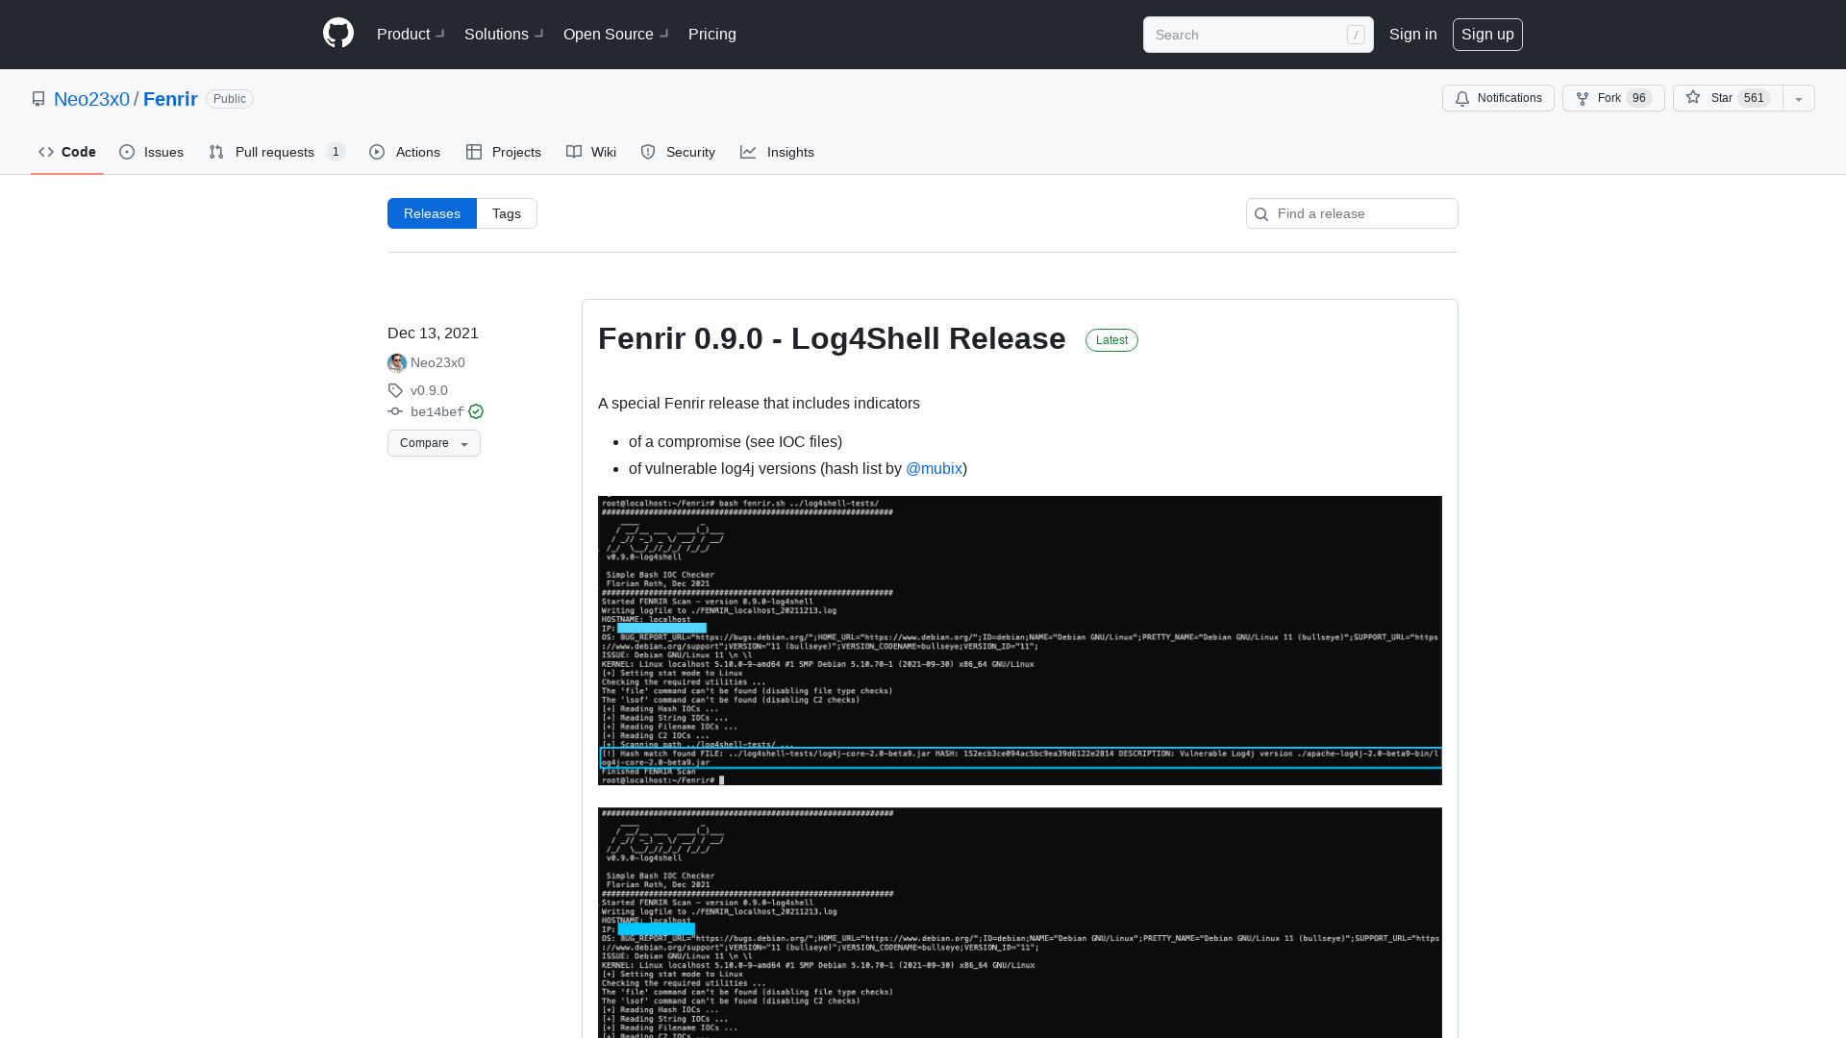The width and height of the screenshot is (1846, 1038).
Task: Click the Sign up button
Action: pos(1487,34)
